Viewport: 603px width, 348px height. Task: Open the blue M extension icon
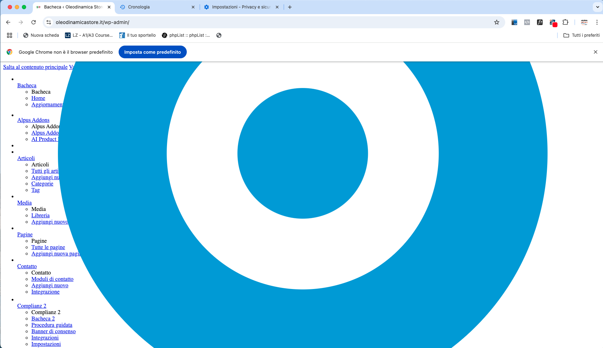pyautogui.click(x=514, y=22)
